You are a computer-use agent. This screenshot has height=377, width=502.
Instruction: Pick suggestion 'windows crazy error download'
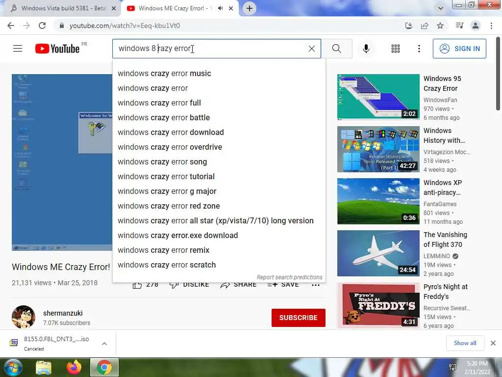click(219, 133)
